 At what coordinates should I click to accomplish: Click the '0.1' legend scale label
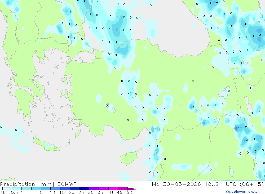(5, 192)
